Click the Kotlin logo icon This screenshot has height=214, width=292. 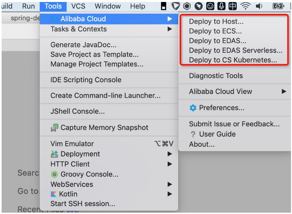54,194
